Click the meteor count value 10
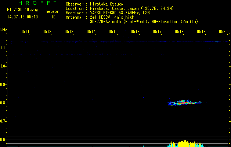This screenshot has width=231, height=147. pos(53,17)
